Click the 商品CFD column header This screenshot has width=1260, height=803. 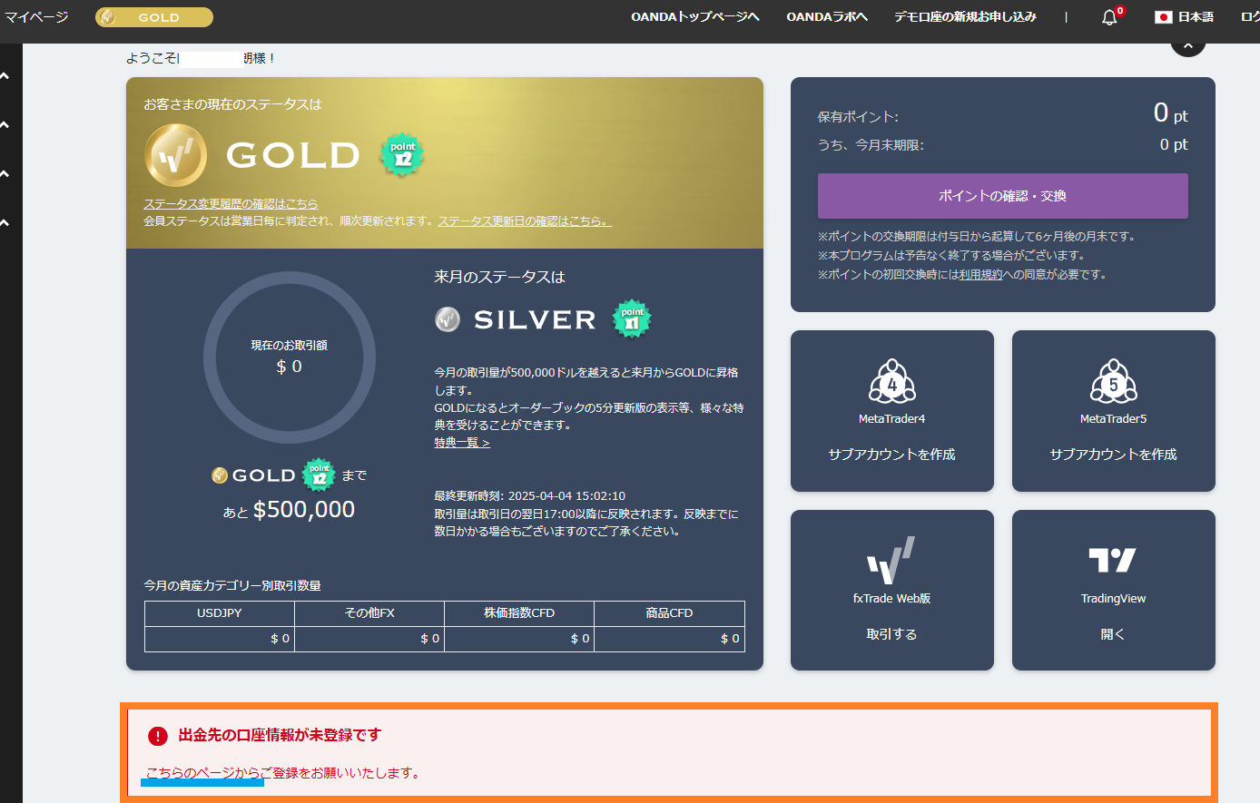click(x=669, y=613)
